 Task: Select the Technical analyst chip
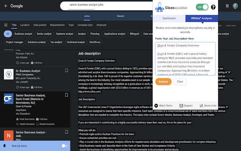tap(76, 42)
